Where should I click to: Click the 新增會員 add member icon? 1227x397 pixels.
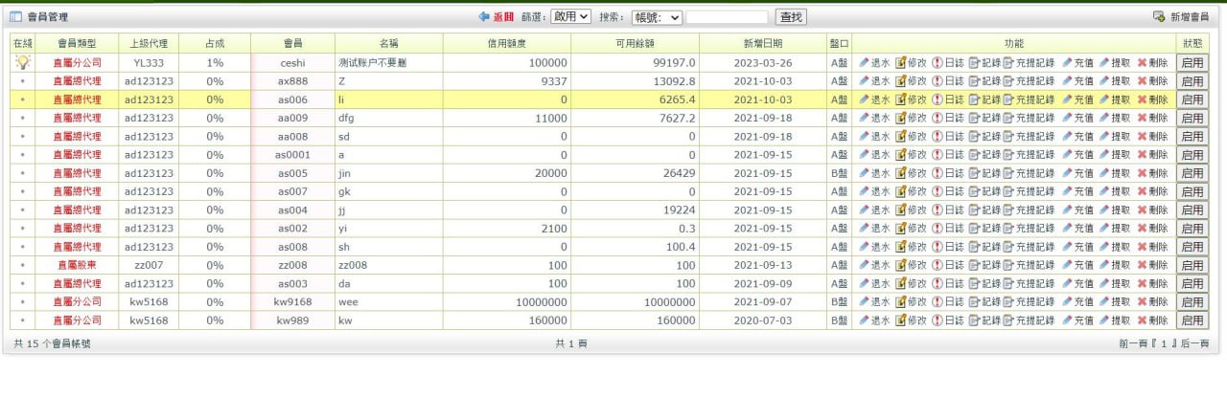click(x=1158, y=17)
